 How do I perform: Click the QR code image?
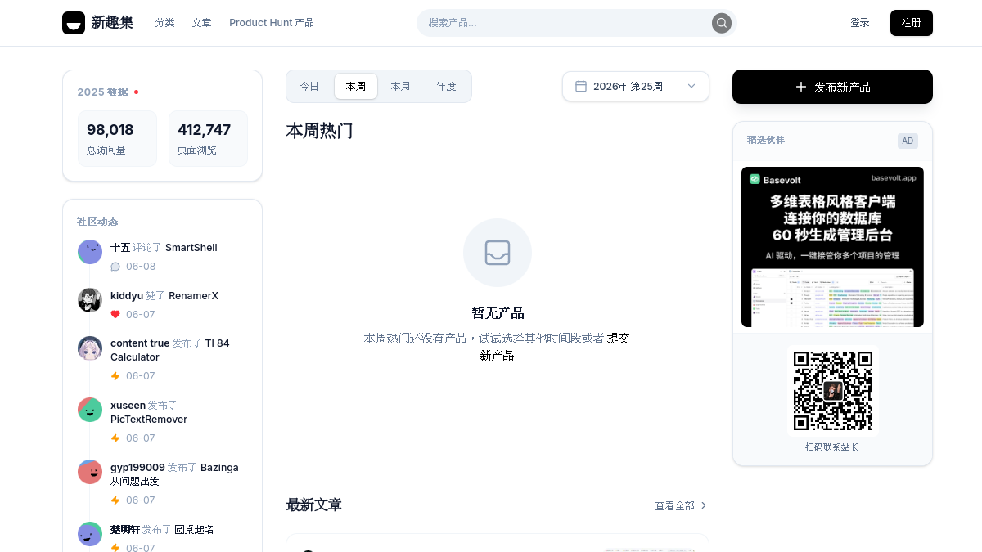[833, 391]
